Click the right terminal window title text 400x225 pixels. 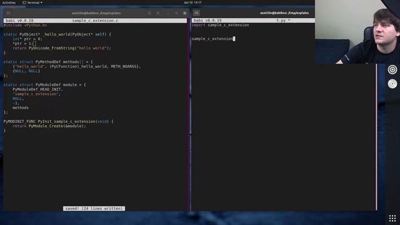pos(284,13)
